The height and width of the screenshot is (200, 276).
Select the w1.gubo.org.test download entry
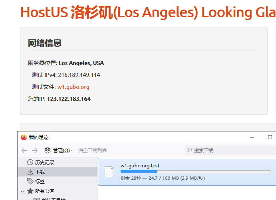tap(187, 172)
